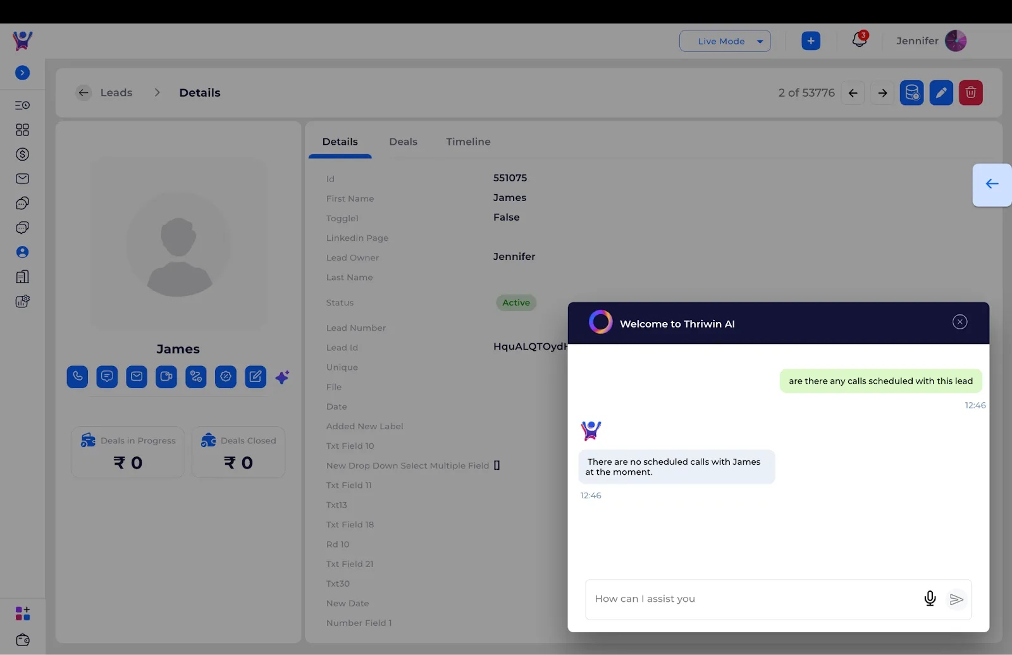Send email with envelope icon under James
The height and width of the screenshot is (655, 1012).
coord(137,377)
